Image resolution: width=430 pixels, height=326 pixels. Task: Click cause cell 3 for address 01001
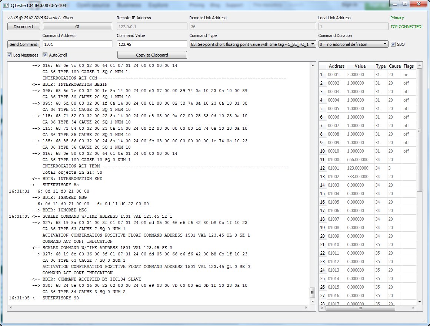[x=394, y=168]
